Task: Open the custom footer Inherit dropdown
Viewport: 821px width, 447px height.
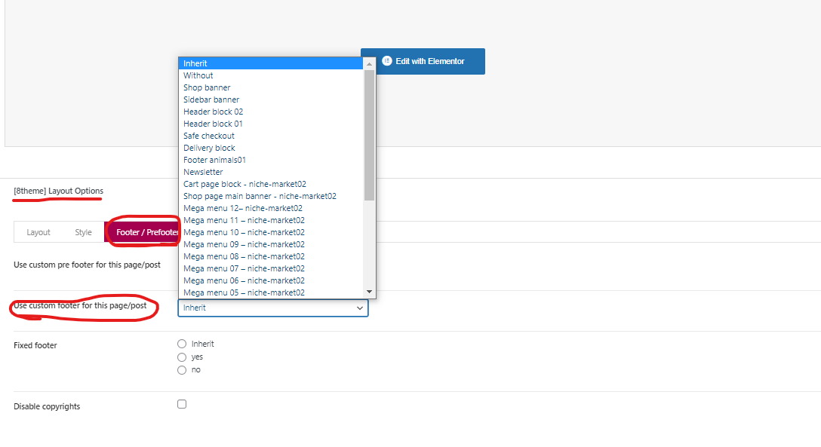Action: coord(273,308)
